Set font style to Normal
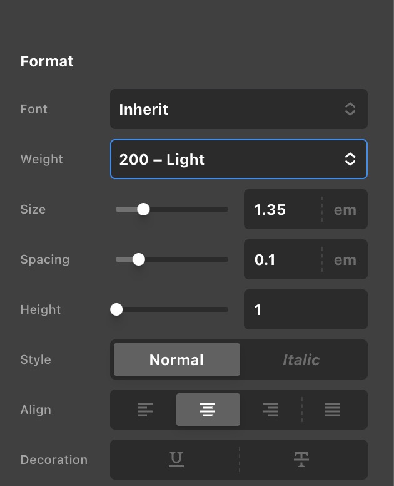This screenshot has width=394, height=486. point(176,360)
